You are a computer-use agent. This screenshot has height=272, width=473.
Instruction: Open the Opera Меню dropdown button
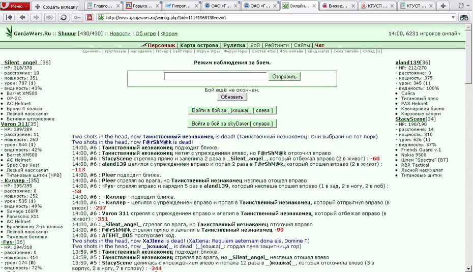[x=15, y=6]
